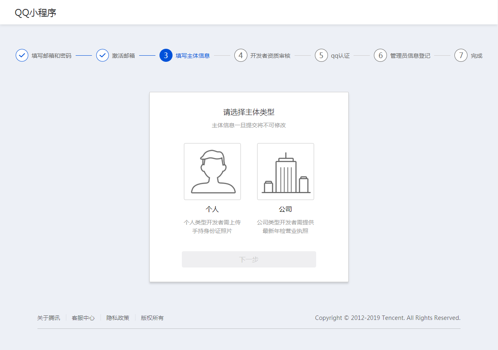Open the 版权所有 footer link
This screenshot has width=498, height=350.
click(x=153, y=318)
